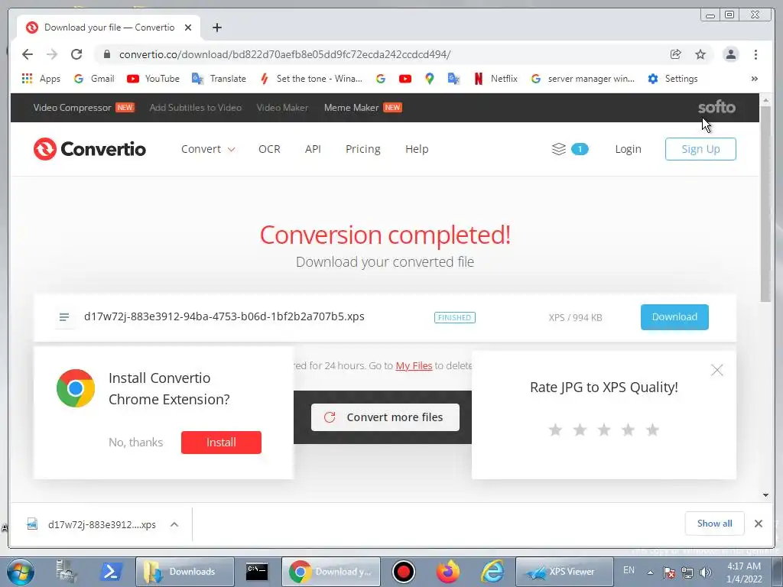
Task: Click the Convertio logo
Action: [90, 149]
